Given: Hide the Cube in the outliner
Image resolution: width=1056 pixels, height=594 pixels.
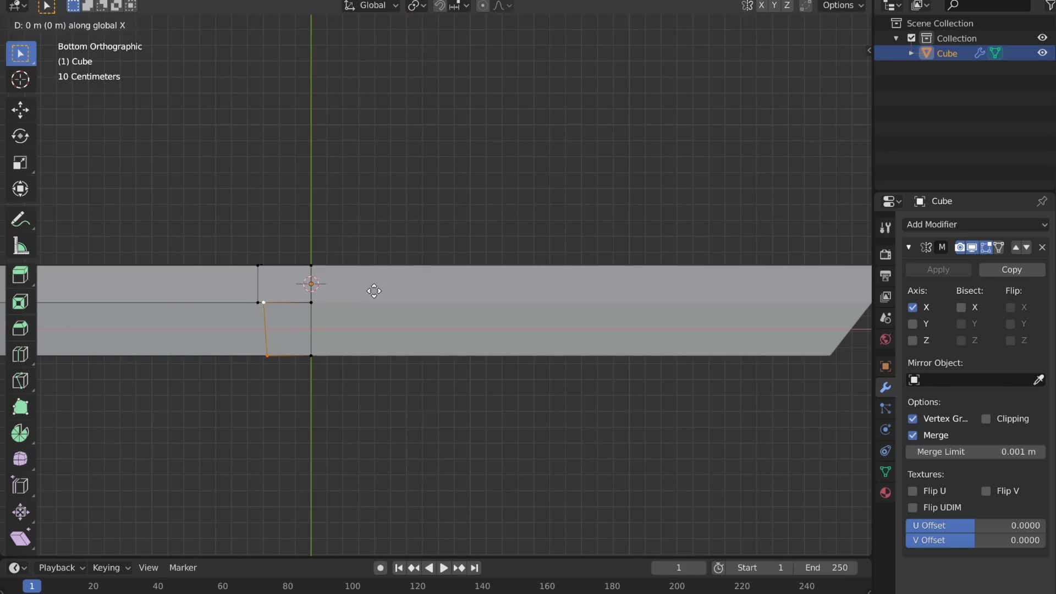Looking at the screenshot, I should (x=1042, y=53).
